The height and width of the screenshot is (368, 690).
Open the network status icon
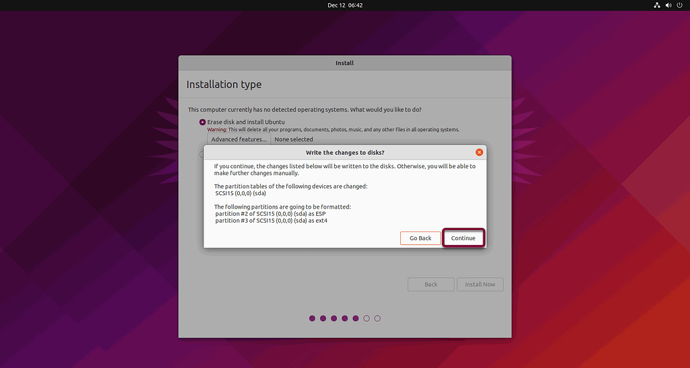[657, 5]
